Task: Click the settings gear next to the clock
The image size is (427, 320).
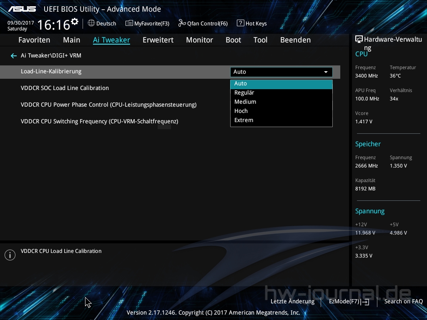Action: click(x=75, y=22)
